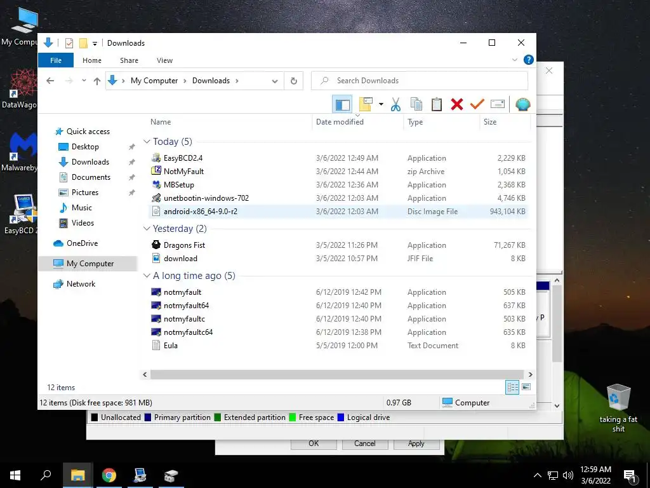650x488 pixels.
Task: Click the Search Downloads field
Action: pyautogui.click(x=420, y=81)
